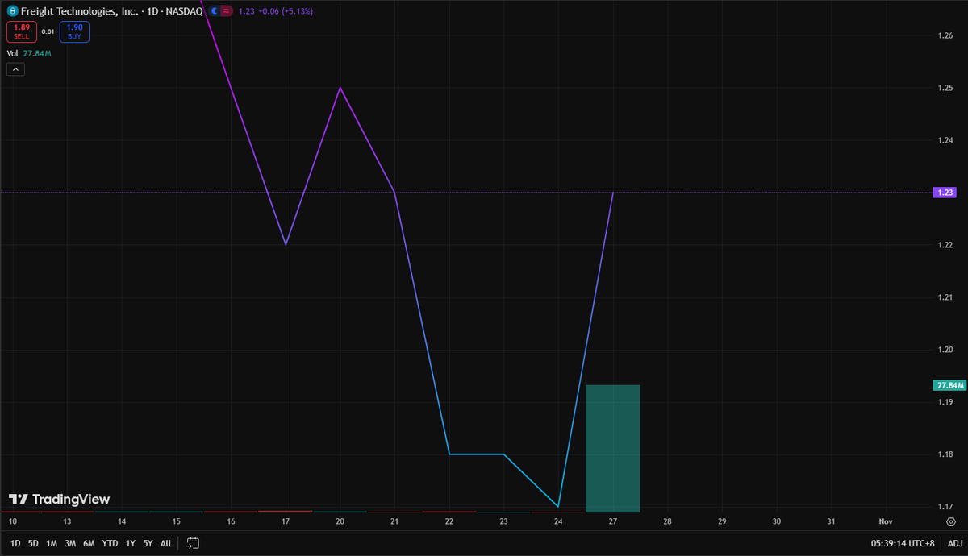Set time range to YTD
Viewport: 968px width, 556px height.
click(110, 543)
